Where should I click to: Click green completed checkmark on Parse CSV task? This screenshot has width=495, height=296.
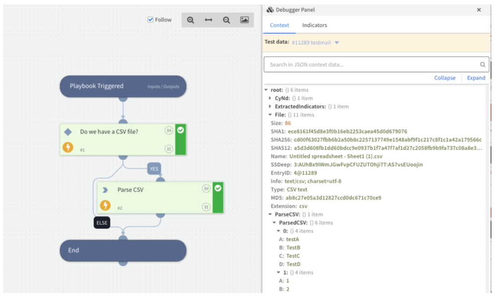click(x=218, y=189)
